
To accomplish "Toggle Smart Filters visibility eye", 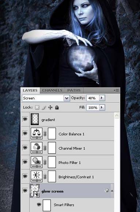I will (39, 204).
